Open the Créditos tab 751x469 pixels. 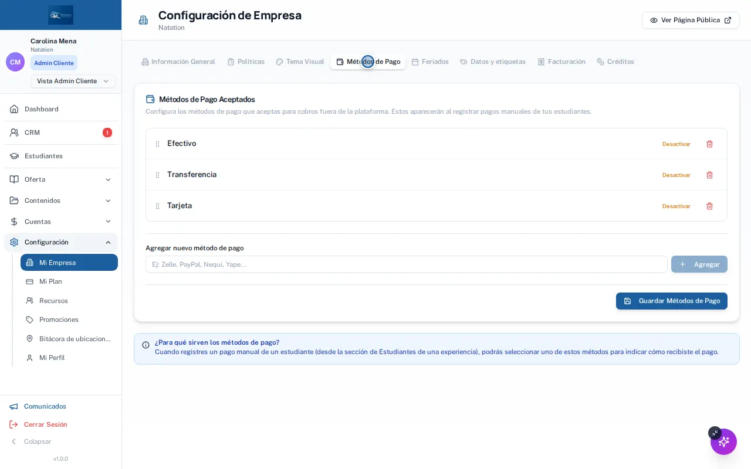615,62
